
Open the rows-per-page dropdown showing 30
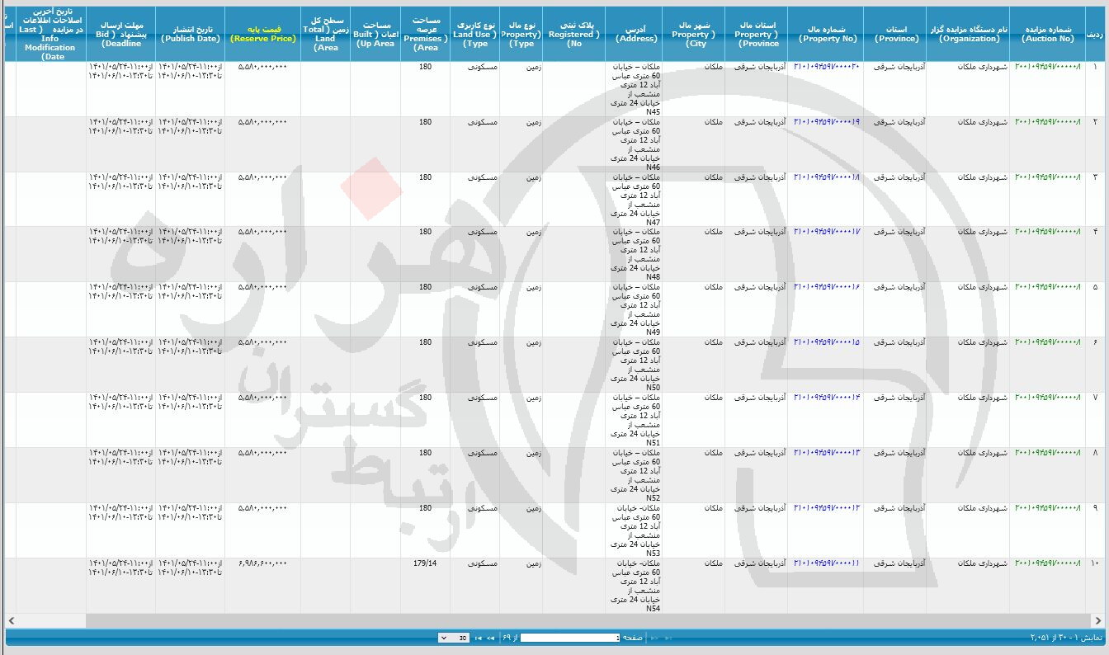(454, 638)
